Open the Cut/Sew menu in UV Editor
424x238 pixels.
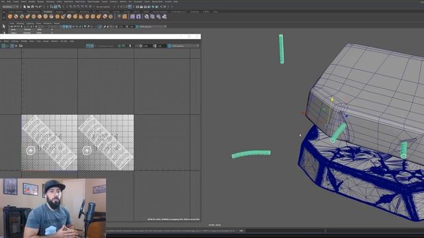pos(15,41)
